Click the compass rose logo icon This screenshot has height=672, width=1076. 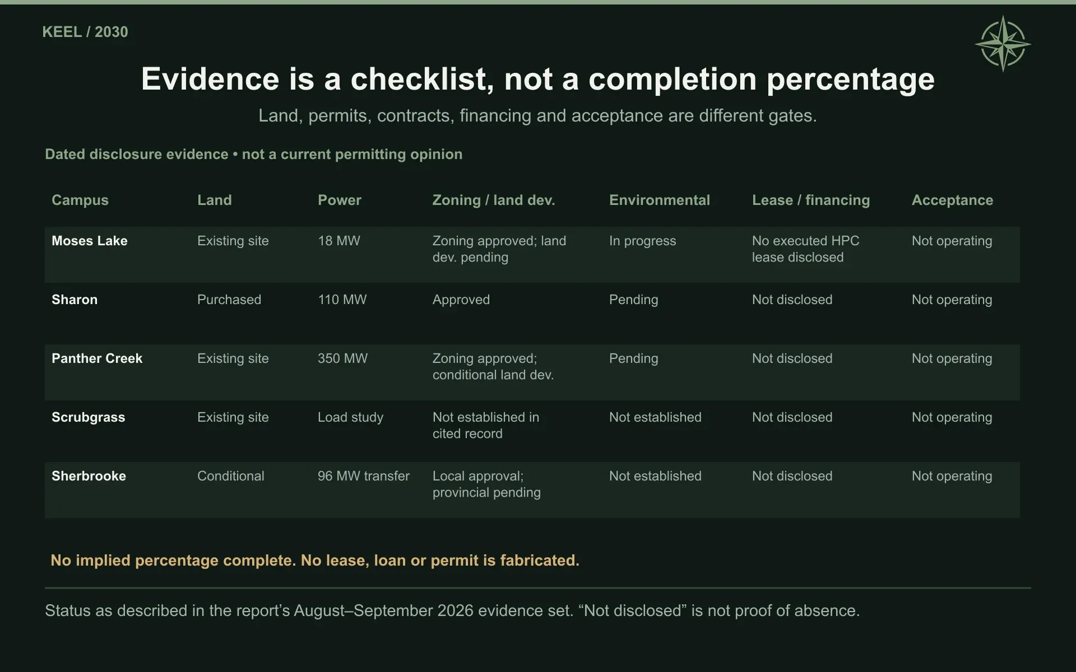(x=1003, y=44)
